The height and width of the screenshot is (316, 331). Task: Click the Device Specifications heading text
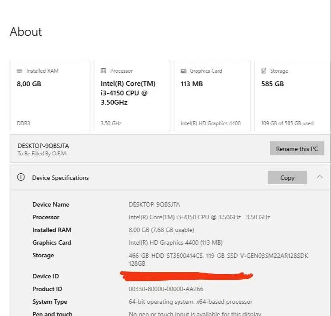pyautogui.click(x=60, y=178)
